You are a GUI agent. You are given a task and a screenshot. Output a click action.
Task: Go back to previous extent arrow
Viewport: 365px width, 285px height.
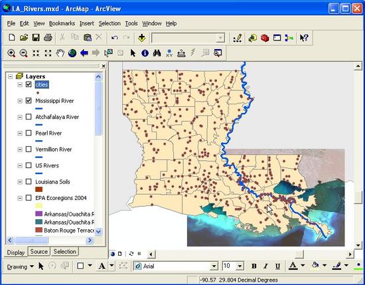tap(84, 53)
